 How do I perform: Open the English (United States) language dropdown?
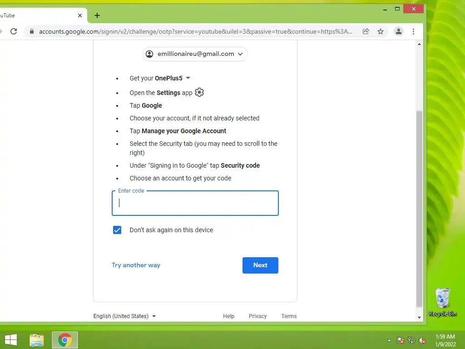[x=124, y=316]
